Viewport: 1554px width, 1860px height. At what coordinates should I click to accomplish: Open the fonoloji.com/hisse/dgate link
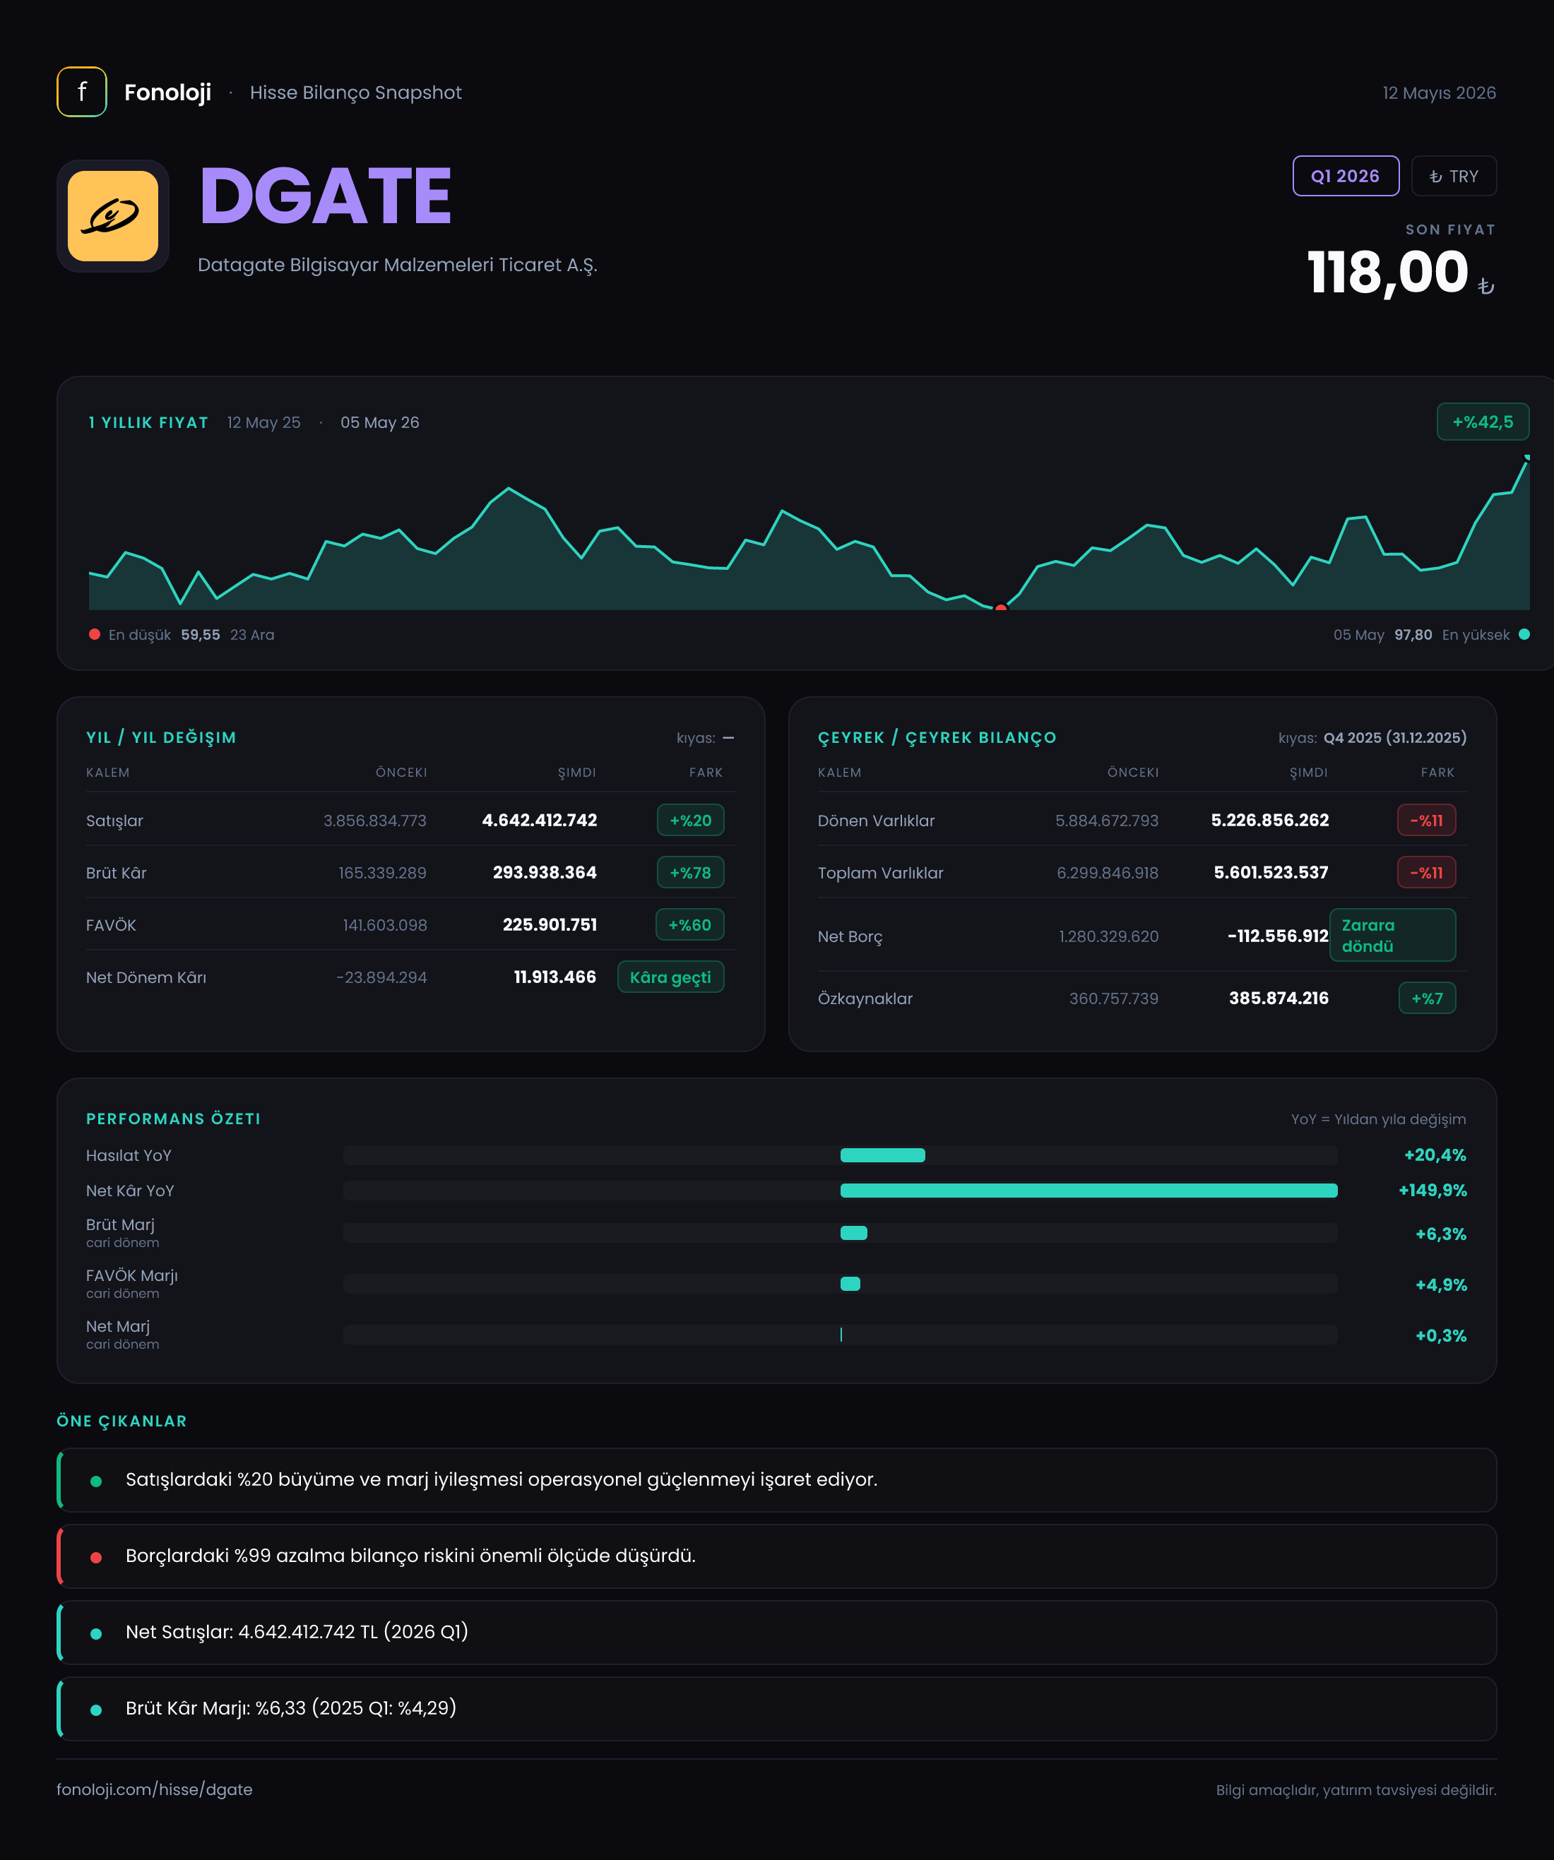click(x=154, y=1789)
